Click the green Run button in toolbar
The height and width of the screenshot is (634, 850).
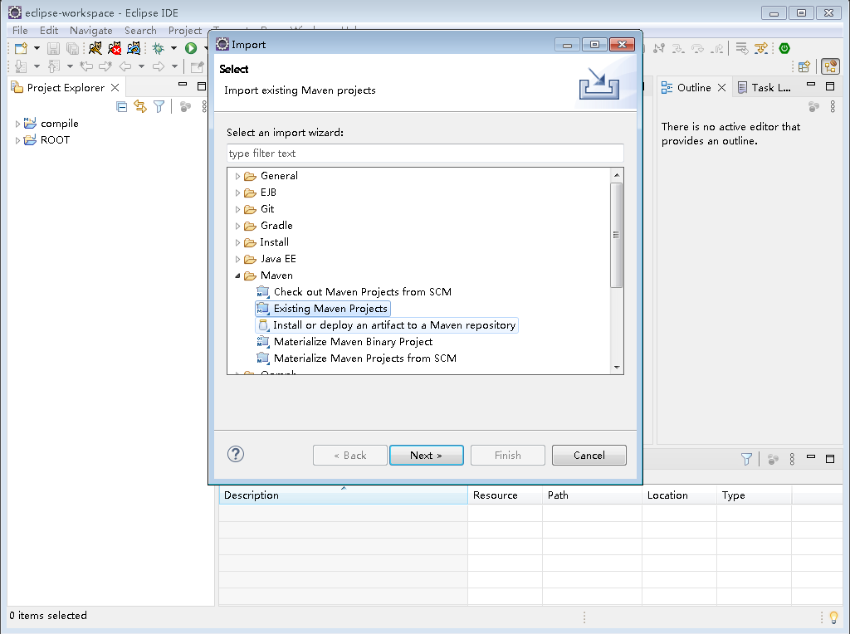coord(191,48)
